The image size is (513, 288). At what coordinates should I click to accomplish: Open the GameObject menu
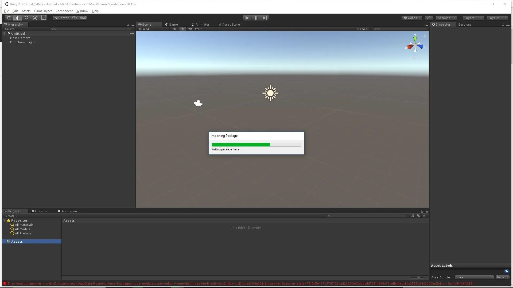(43, 11)
